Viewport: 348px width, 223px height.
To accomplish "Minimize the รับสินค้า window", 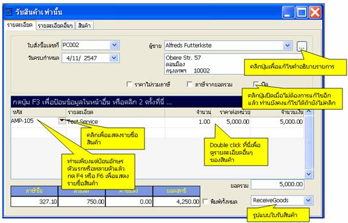I will (288, 12).
